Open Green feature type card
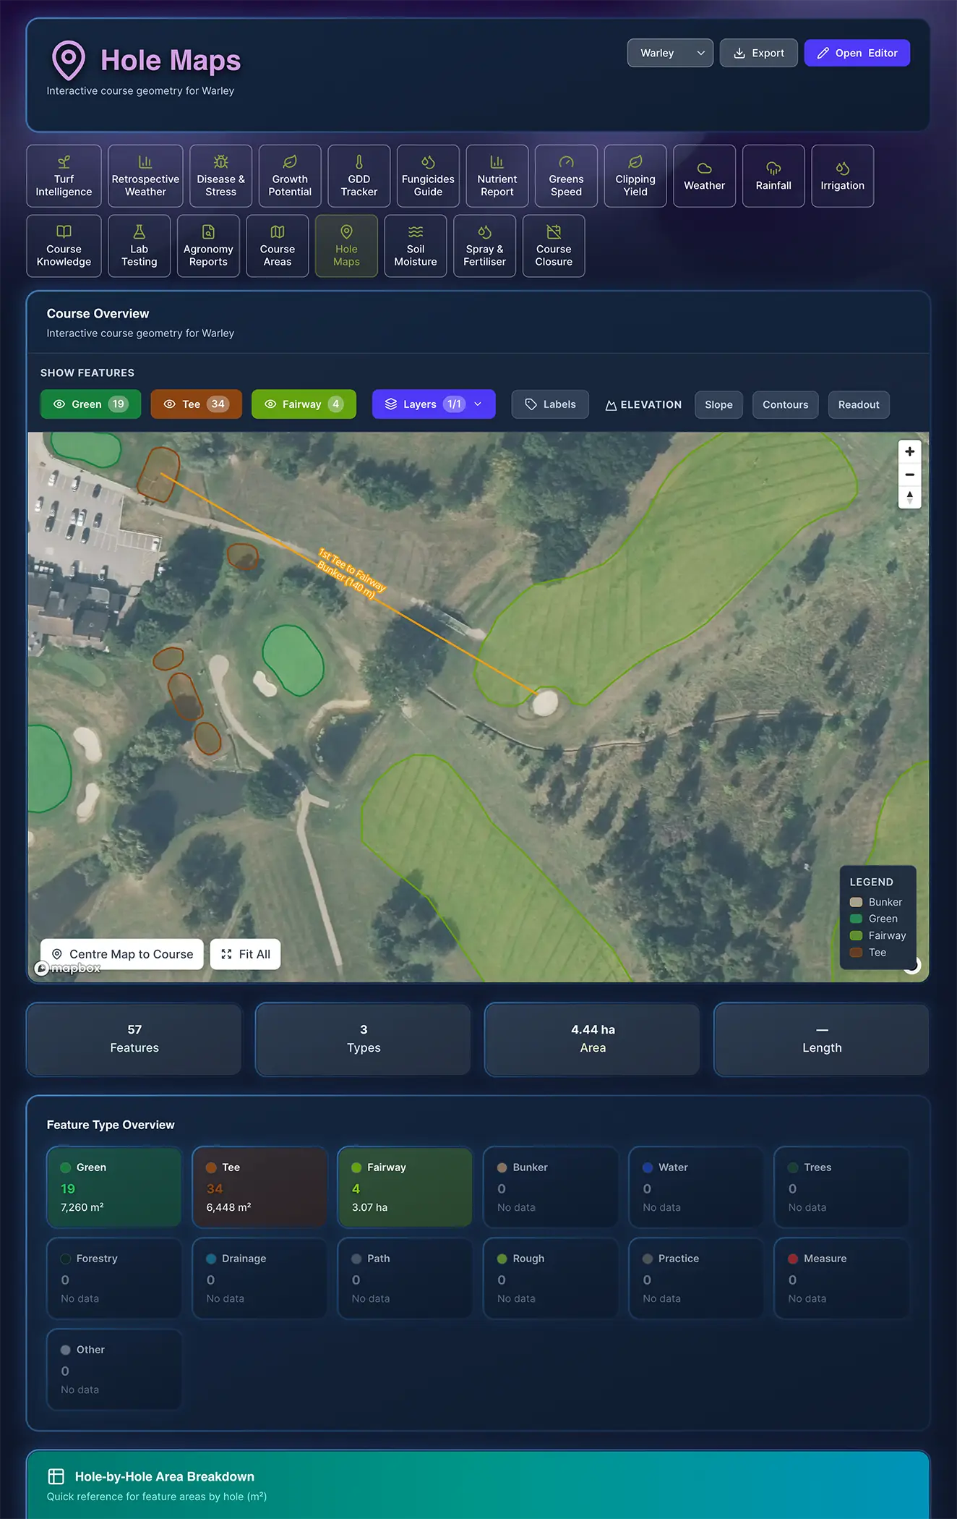Screen dimensions: 957x1519 point(114,1187)
